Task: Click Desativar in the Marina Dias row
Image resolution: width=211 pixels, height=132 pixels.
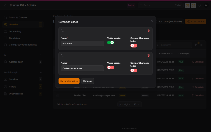Action: (198, 96)
